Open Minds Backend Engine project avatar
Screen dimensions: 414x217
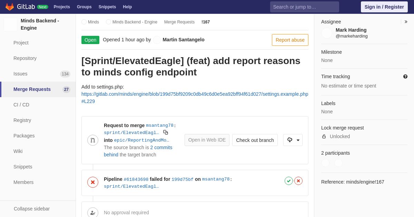click(x=10, y=24)
